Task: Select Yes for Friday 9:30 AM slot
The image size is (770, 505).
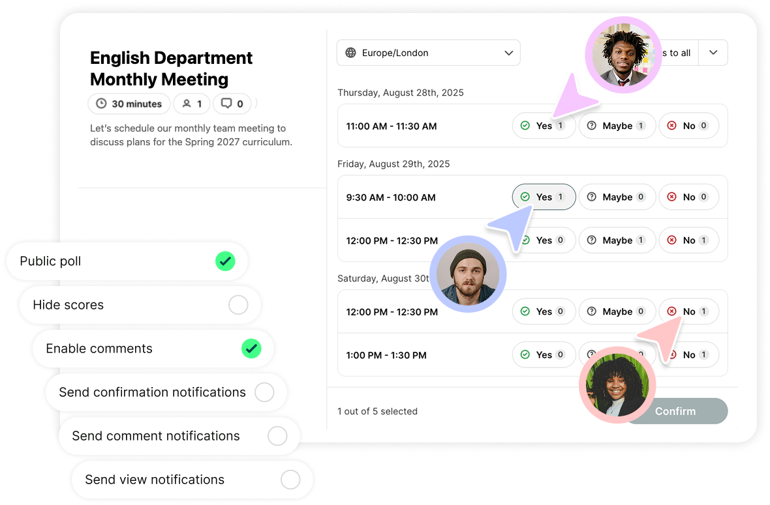Action: click(544, 197)
